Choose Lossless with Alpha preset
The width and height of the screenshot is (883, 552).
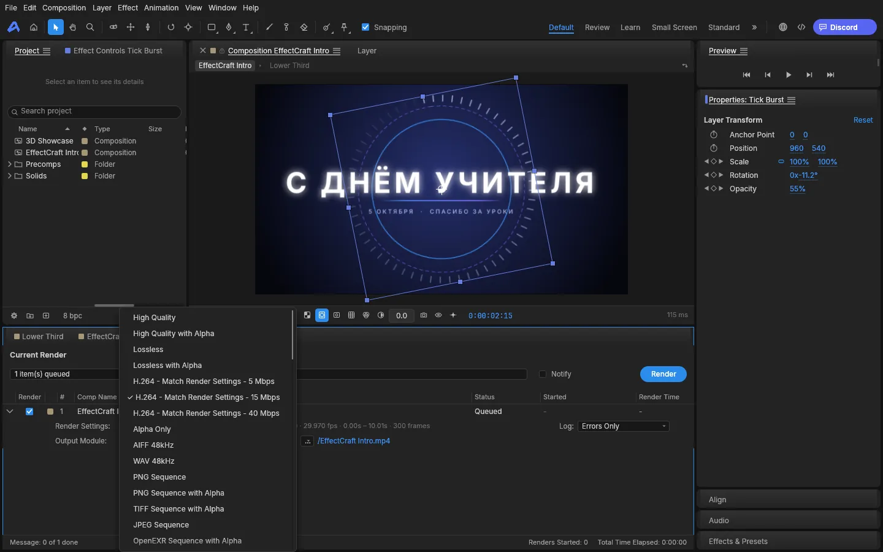pyautogui.click(x=167, y=366)
